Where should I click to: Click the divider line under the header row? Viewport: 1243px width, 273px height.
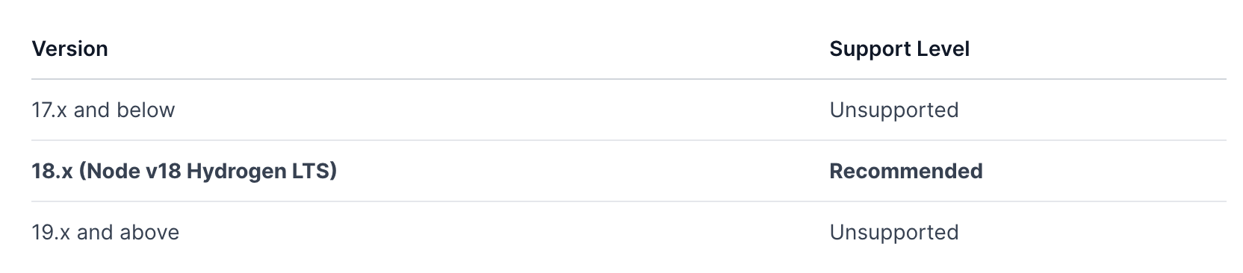[x=628, y=79]
